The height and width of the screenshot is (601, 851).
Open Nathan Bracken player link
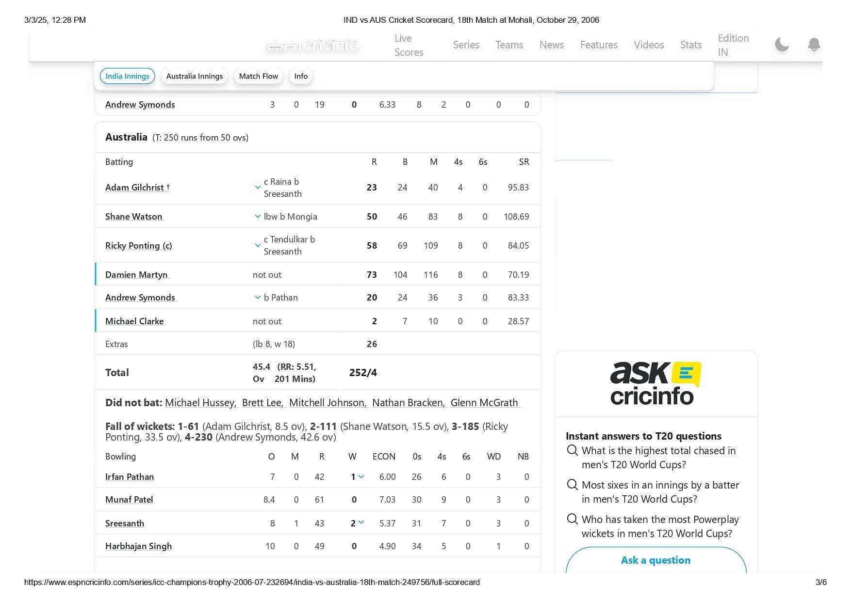tap(409, 402)
